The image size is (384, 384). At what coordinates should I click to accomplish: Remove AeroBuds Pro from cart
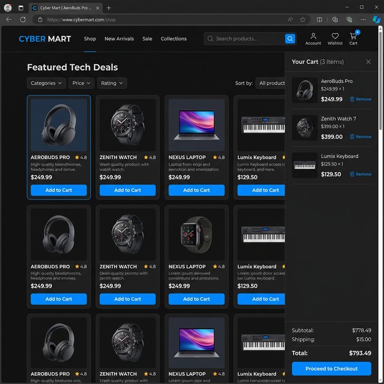click(361, 99)
